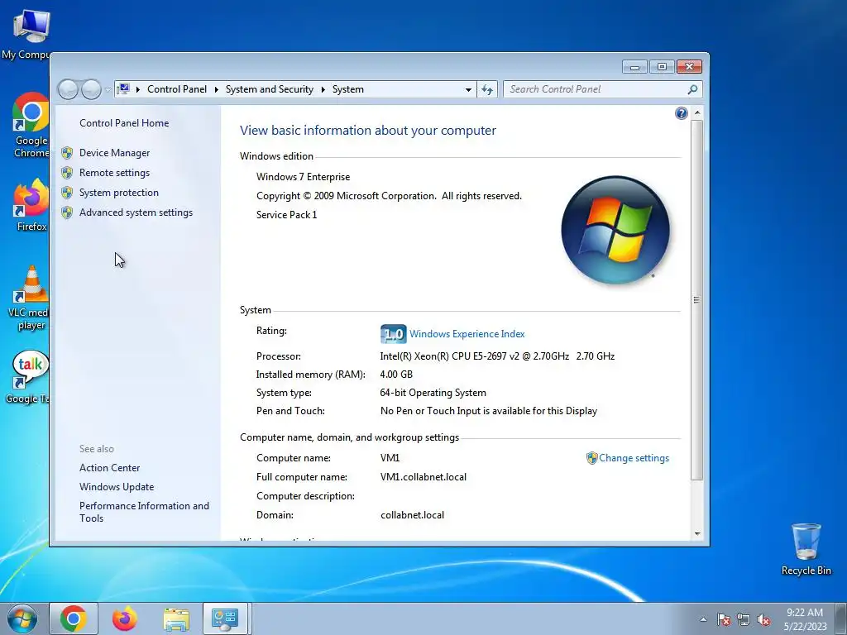The height and width of the screenshot is (635, 847).
Task: Open recent pages dropdown beside navigation arrows
Action: click(108, 89)
